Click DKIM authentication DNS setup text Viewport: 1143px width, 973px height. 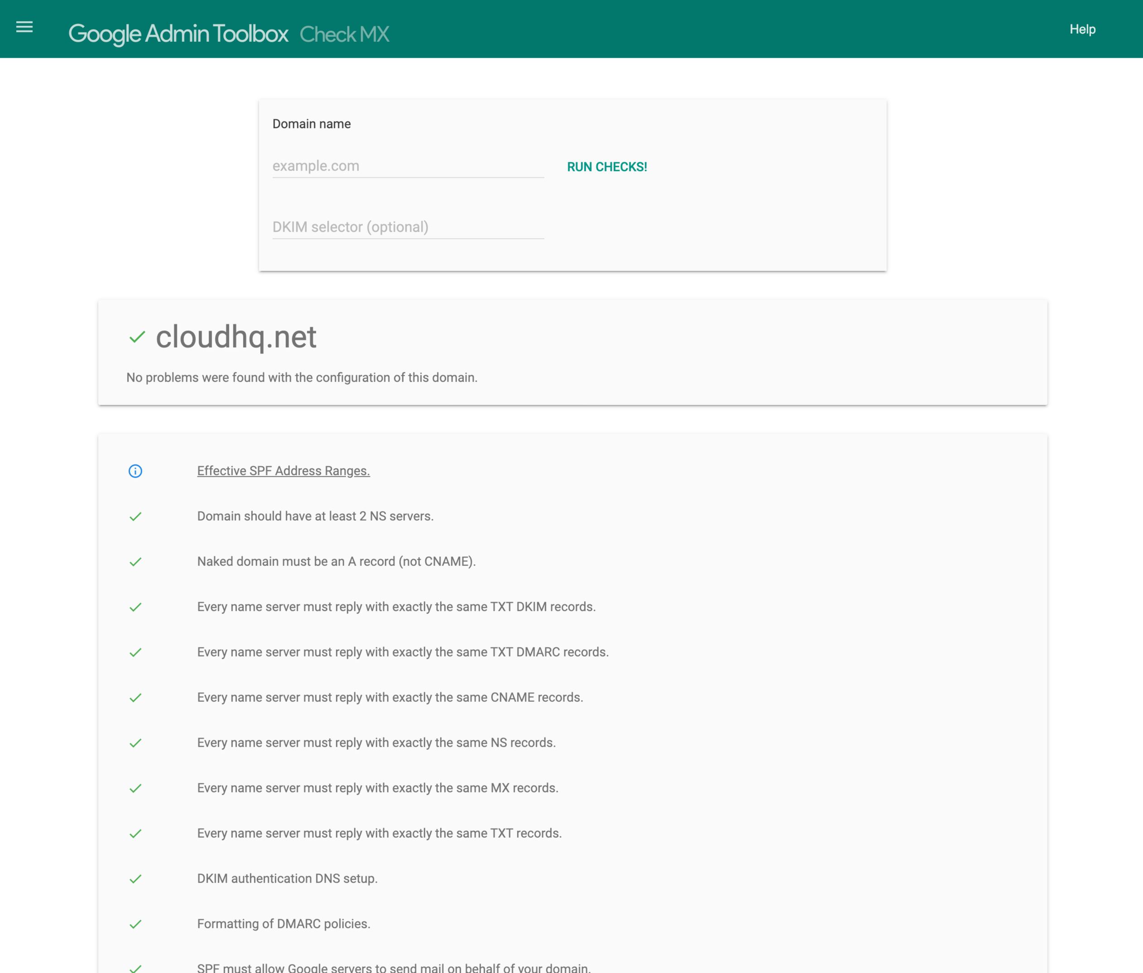[287, 878]
